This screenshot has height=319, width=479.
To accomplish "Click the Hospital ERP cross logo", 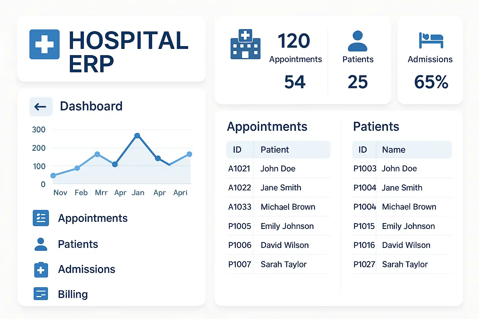I will point(44,44).
